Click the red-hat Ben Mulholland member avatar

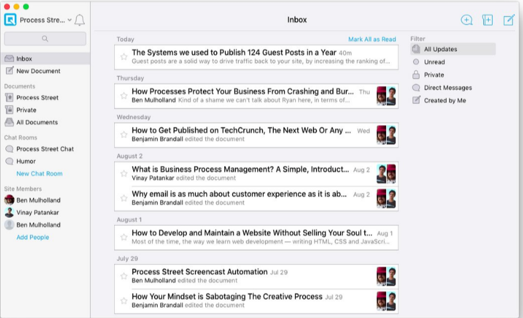pos(9,200)
